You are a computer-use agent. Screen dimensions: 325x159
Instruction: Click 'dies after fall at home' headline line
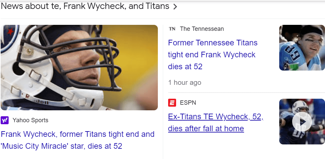click(x=206, y=129)
